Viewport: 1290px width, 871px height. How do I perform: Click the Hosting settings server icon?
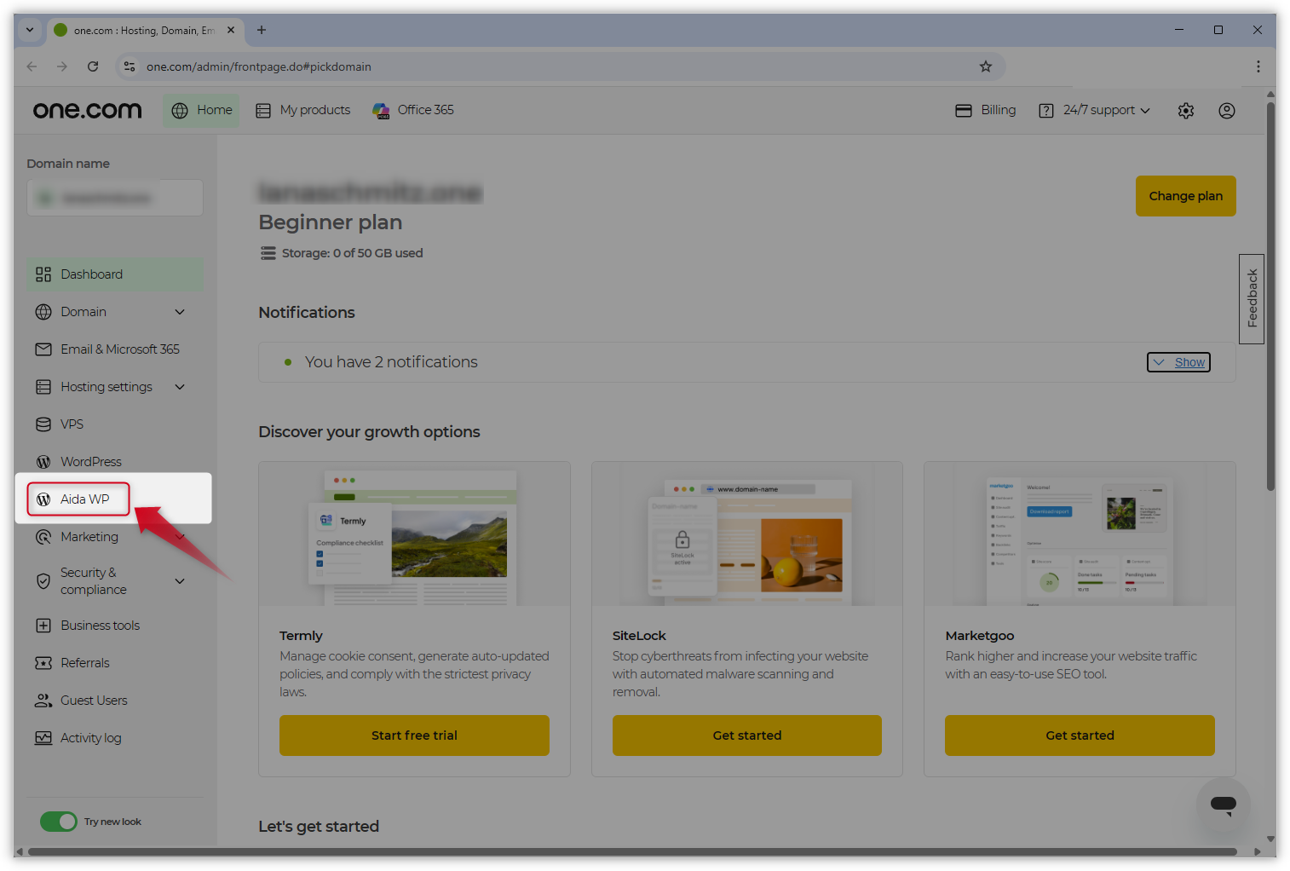[x=43, y=387]
